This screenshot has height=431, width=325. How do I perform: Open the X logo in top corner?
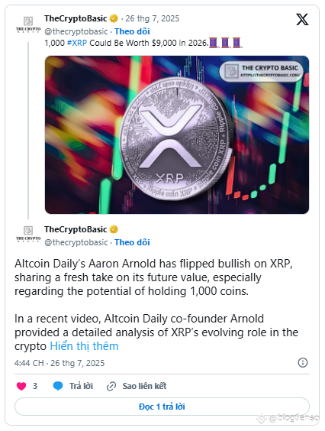pos(302,20)
